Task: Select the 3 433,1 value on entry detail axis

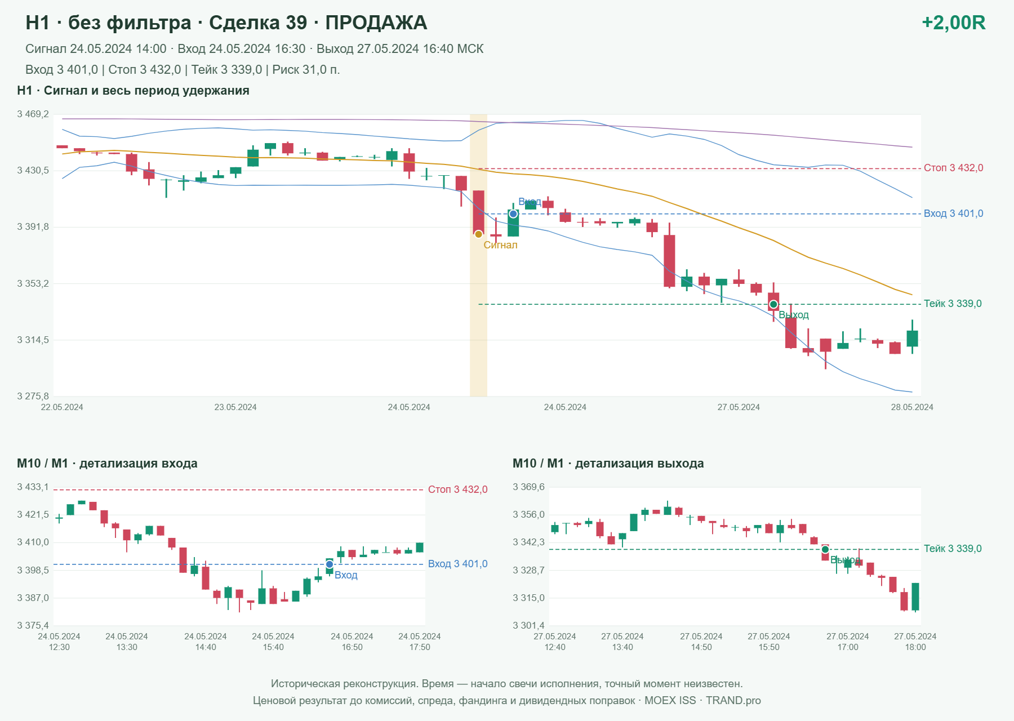Action: point(33,487)
